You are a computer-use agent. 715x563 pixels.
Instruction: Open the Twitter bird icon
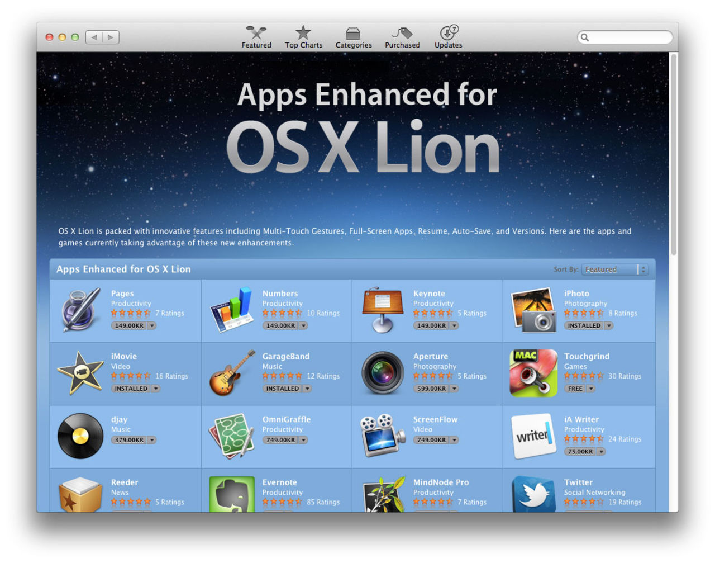(x=533, y=495)
